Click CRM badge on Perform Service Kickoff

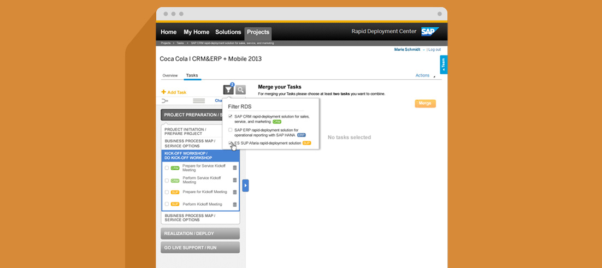(175, 180)
